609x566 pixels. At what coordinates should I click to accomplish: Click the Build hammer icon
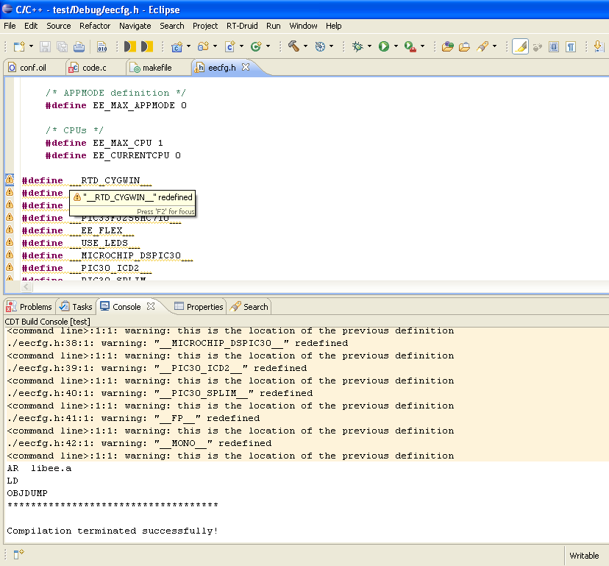point(293,46)
